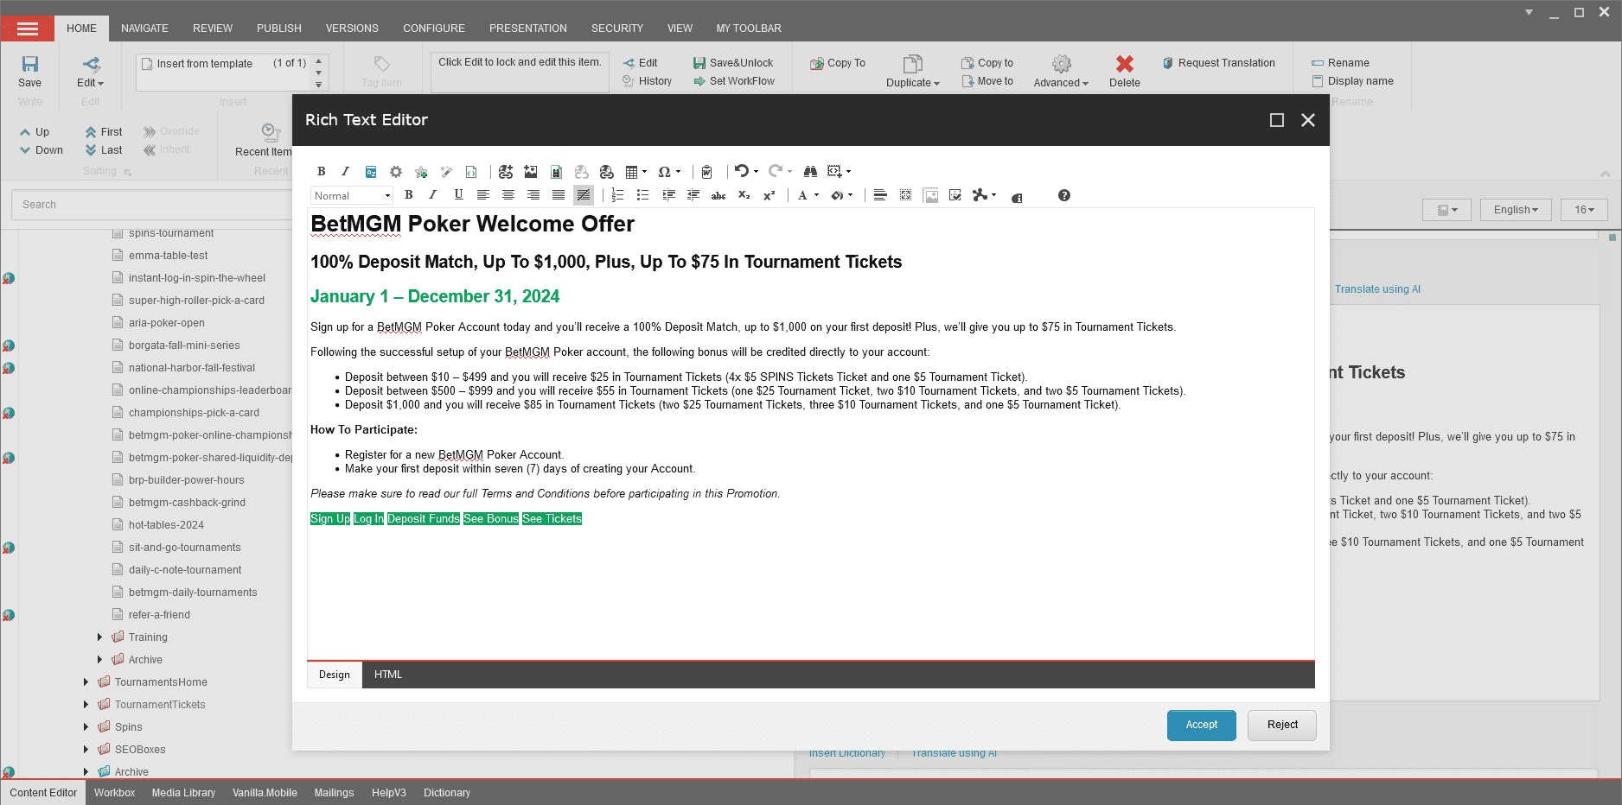This screenshot has height=805, width=1622.
Task: Click the red Delete X icon
Action: tap(1125, 64)
